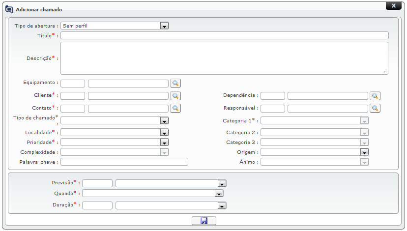This screenshot has width=407, height=231.
Task: Save the ticket with the floppy disk button
Action: 204,221
